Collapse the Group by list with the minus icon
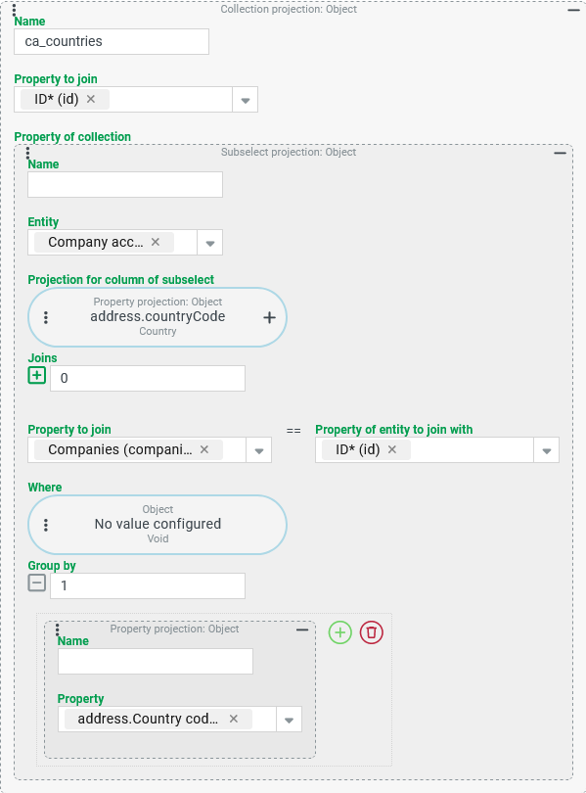Screen dimensions: 586x793 37,583
